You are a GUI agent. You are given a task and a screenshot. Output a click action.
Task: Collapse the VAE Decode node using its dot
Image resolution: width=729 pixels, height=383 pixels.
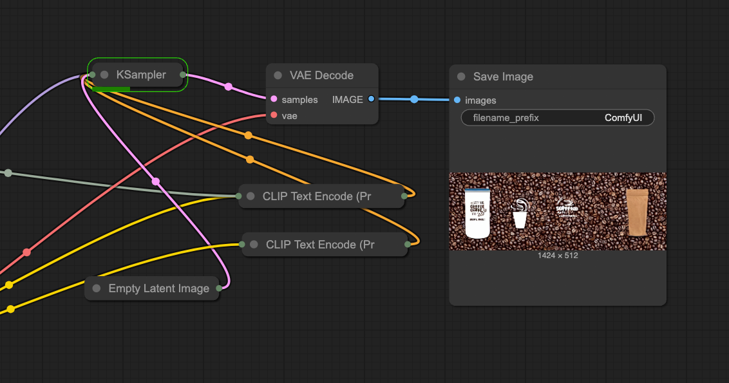coord(278,75)
